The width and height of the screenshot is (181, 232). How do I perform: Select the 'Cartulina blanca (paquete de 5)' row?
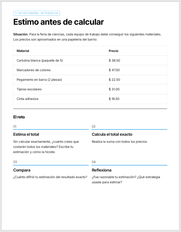[x=90, y=60]
